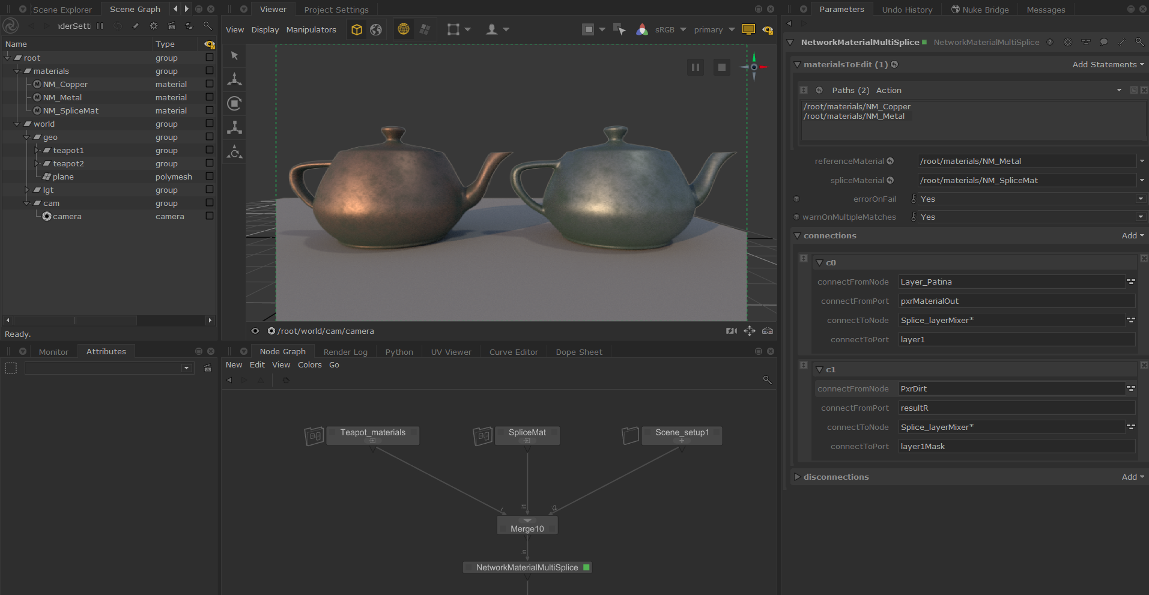Viewport: 1149px width, 595px height.
Task: Switch to the Project Settings tab
Action: click(x=336, y=10)
